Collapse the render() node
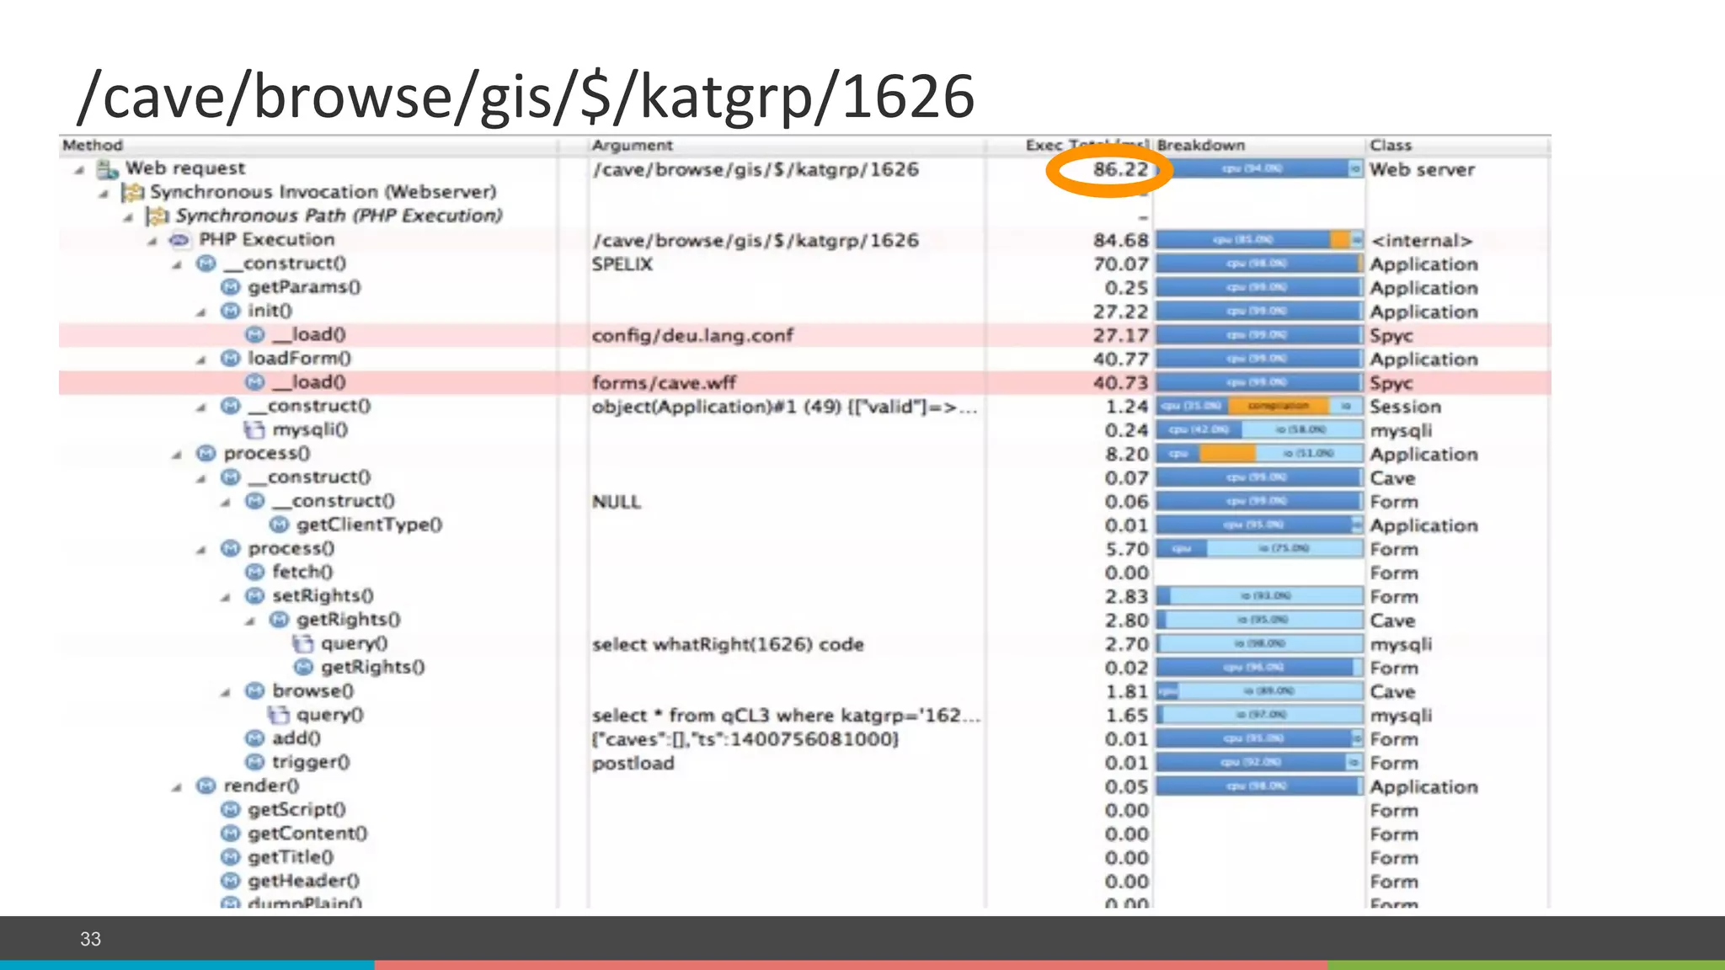The width and height of the screenshot is (1725, 970). click(x=177, y=787)
